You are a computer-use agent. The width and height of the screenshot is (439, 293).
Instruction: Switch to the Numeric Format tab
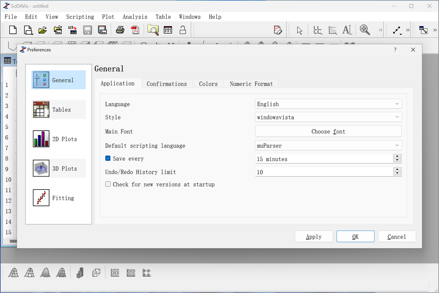(x=251, y=84)
